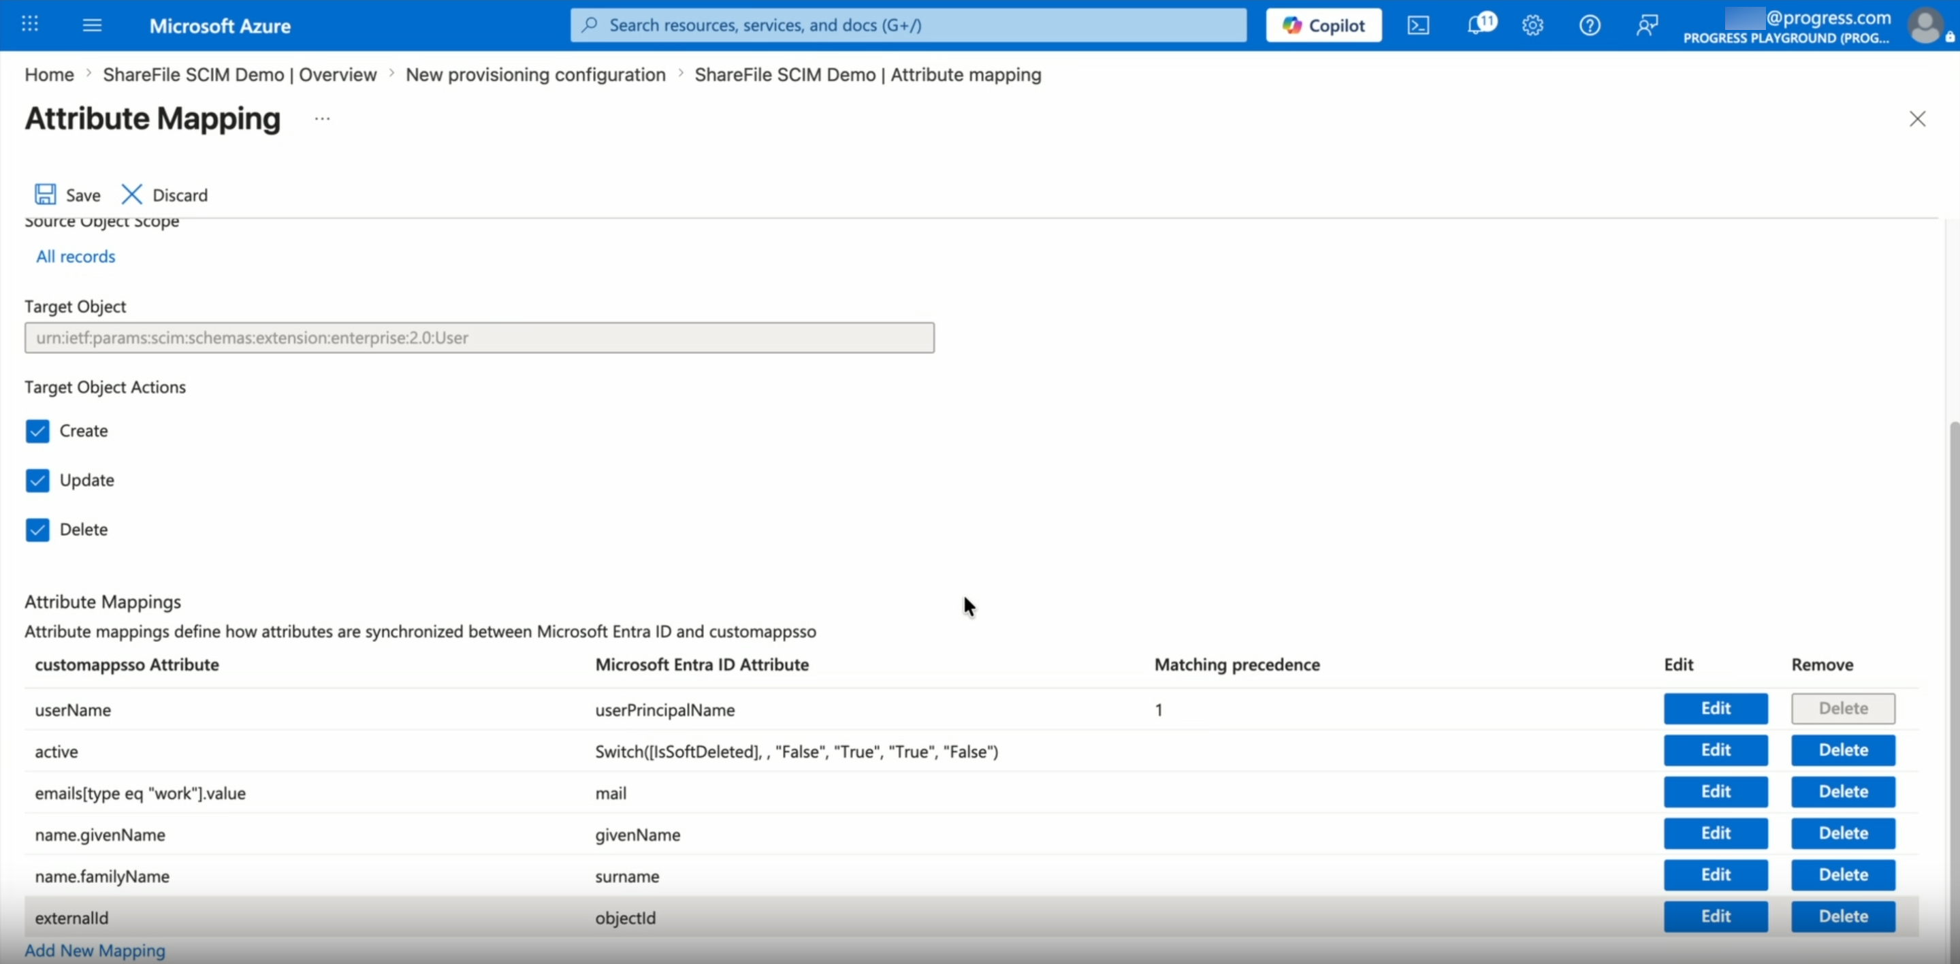Click the user account avatar
1960x964 pixels.
(1926, 25)
